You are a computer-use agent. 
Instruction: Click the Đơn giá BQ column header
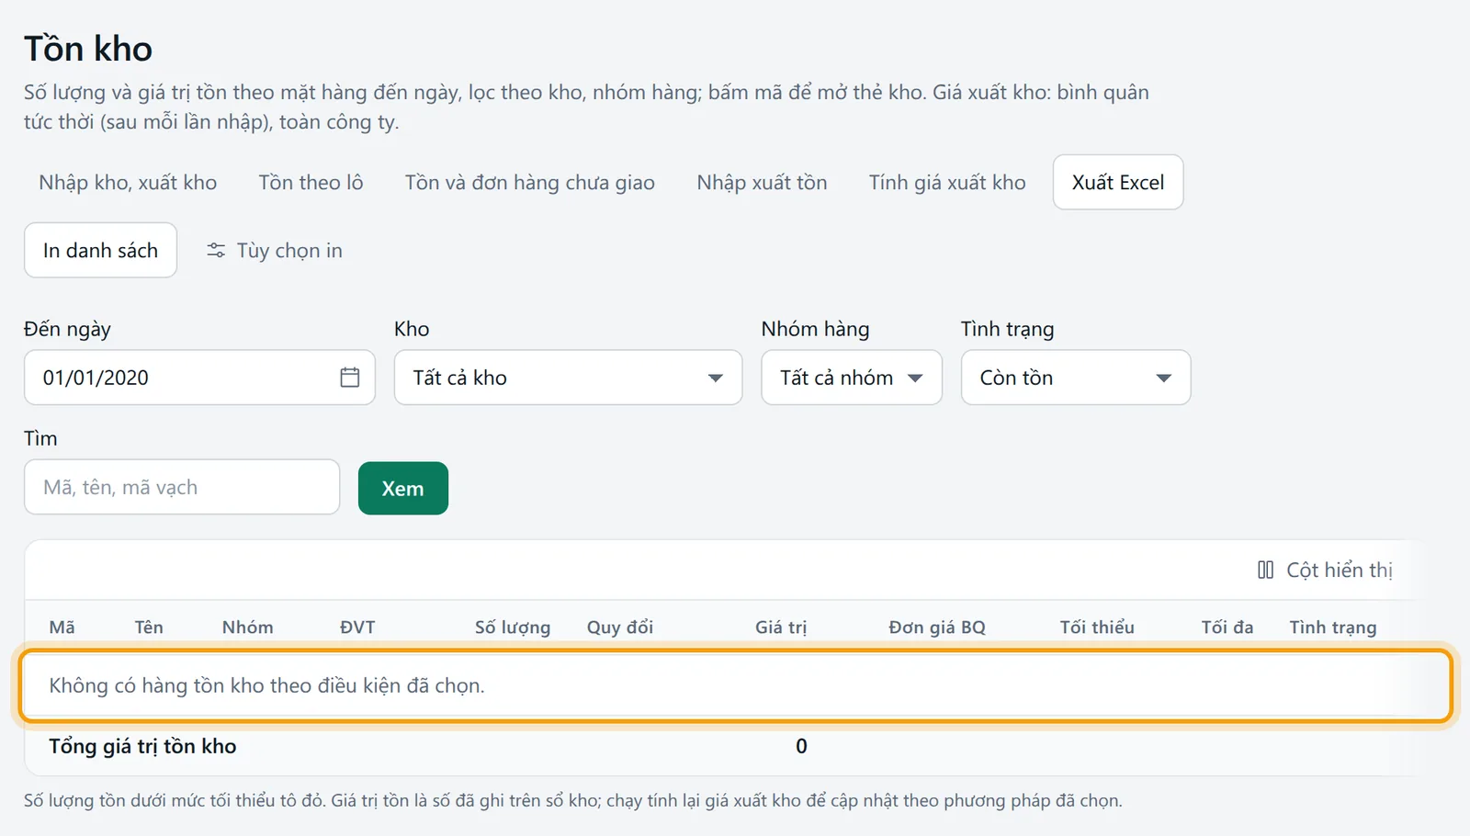click(x=937, y=627)
